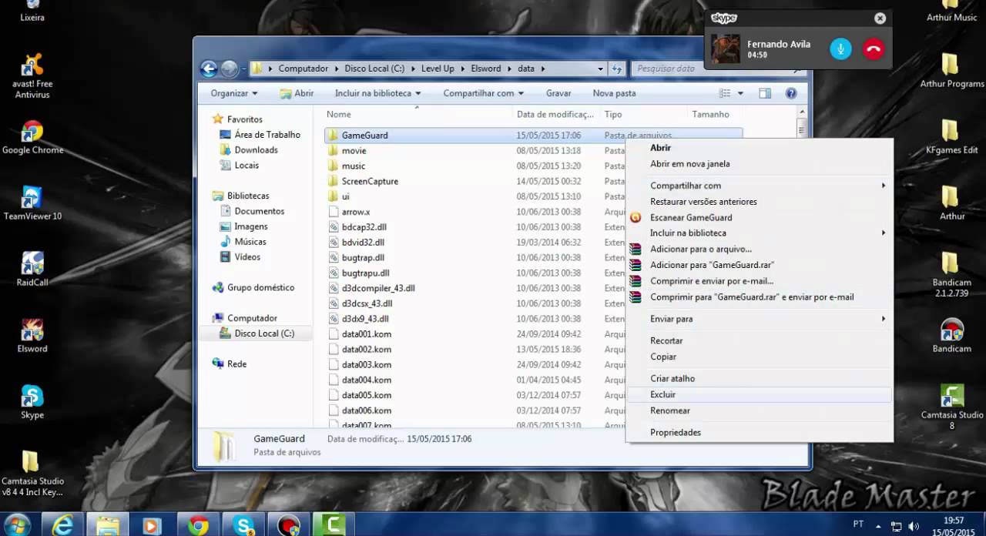
Task: Click Abrir toolbar button
Action: click(297, 93)
